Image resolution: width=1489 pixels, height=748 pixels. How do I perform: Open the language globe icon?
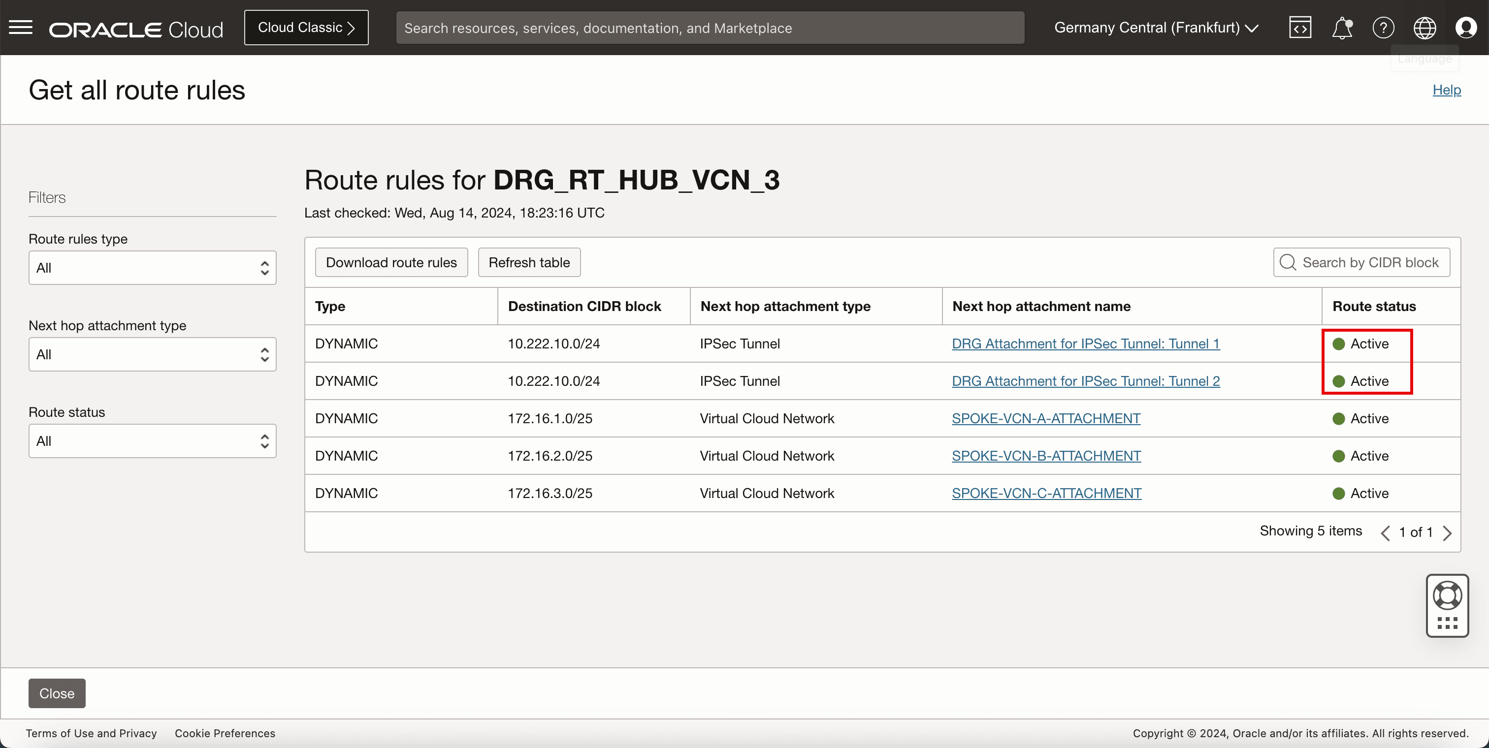coord(1424,28)
